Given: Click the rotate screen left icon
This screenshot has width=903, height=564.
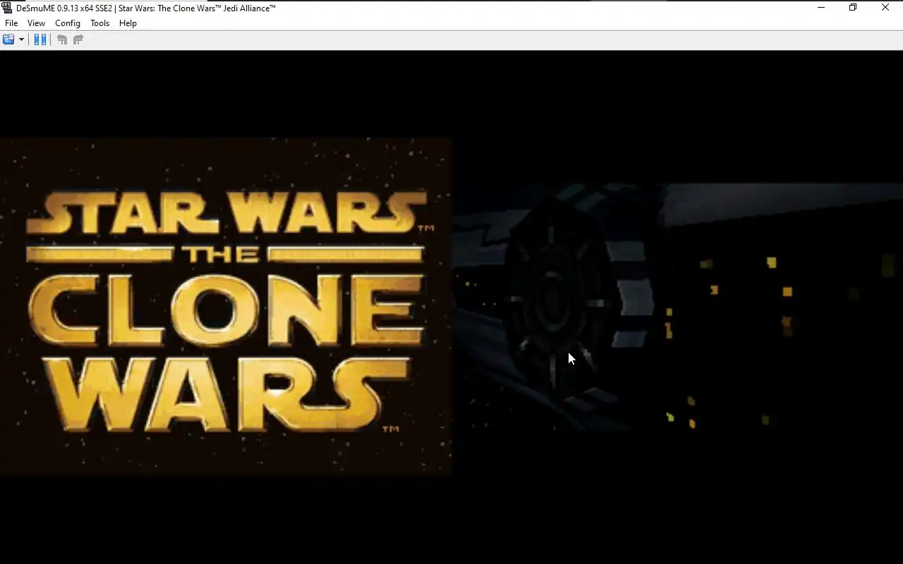Looking at the screenshot, I should click(62, 39).
